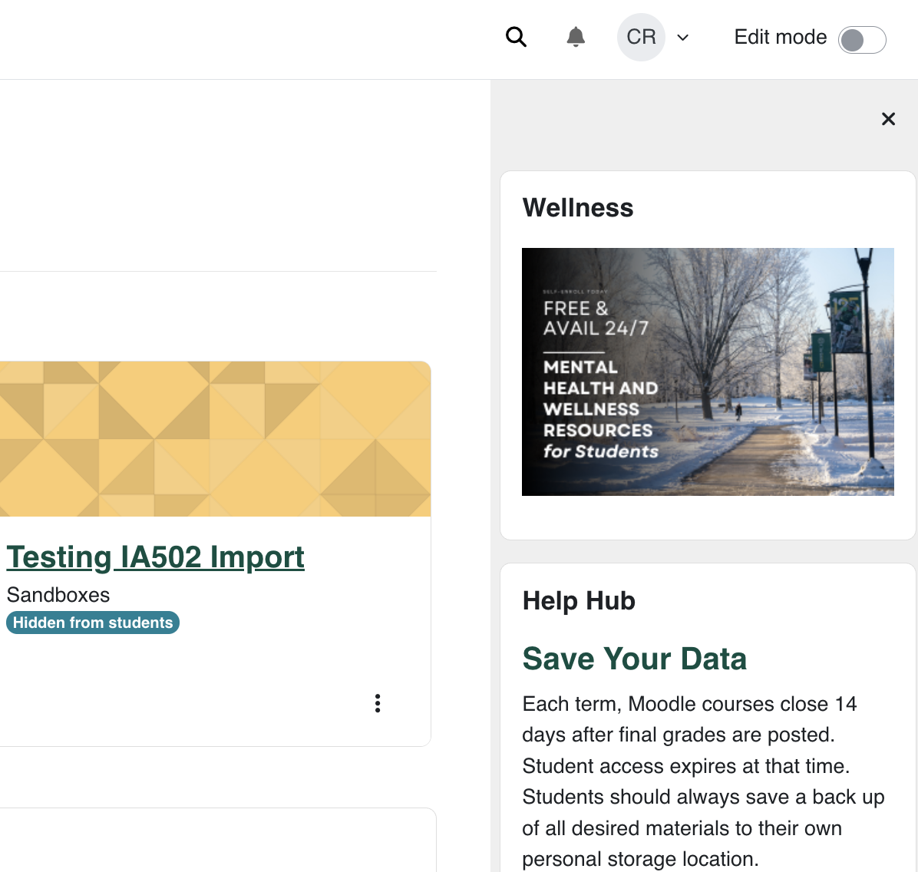
Task: Click the yellow geometric course image
Action: (x=215, y=439)
